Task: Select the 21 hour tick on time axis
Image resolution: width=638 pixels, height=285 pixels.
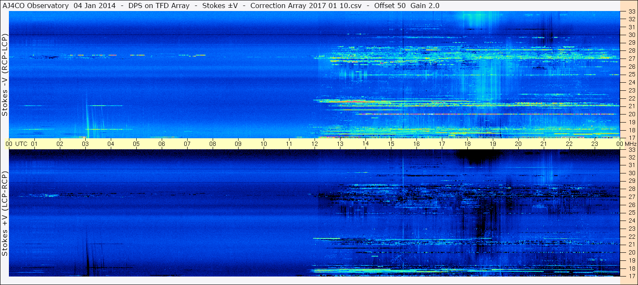Action: [x=544, y=144]
